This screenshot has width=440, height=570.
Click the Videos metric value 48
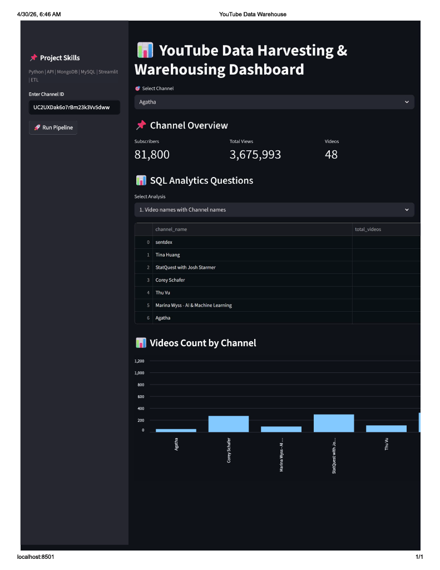pyautogui.click(x=331, y=155)
